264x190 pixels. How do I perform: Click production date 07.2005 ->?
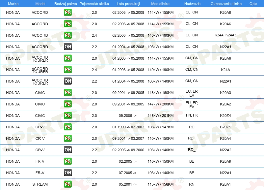click(x=128, y=173)
